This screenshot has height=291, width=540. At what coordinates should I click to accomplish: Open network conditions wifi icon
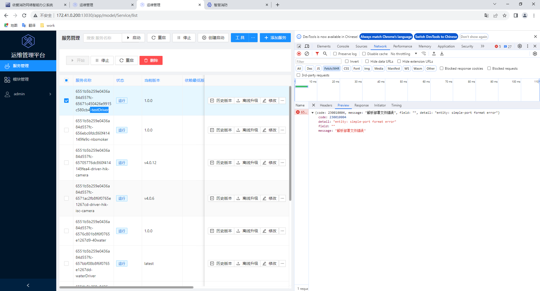pyautogui.click(x=424, y=54)
